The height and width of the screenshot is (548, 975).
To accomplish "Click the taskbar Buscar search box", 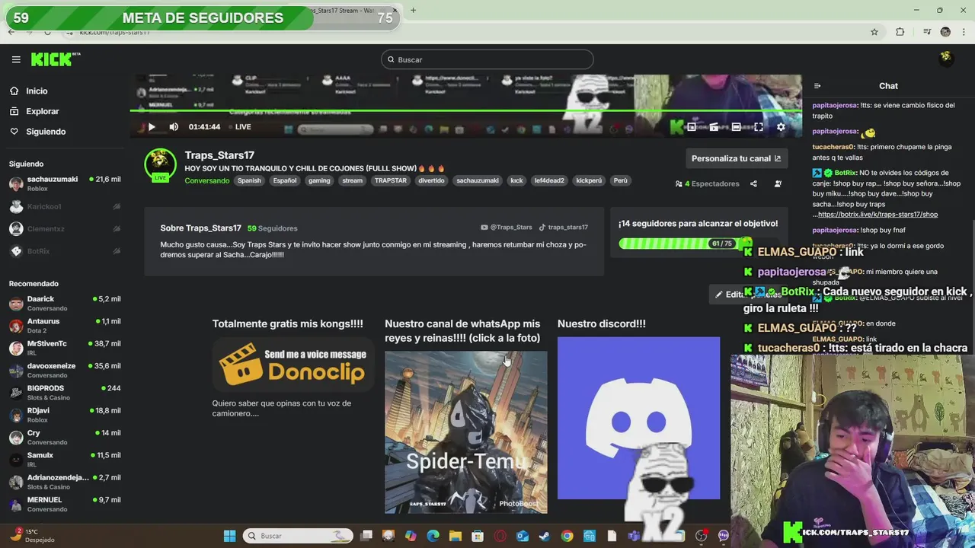I will [x=299, y=536].
